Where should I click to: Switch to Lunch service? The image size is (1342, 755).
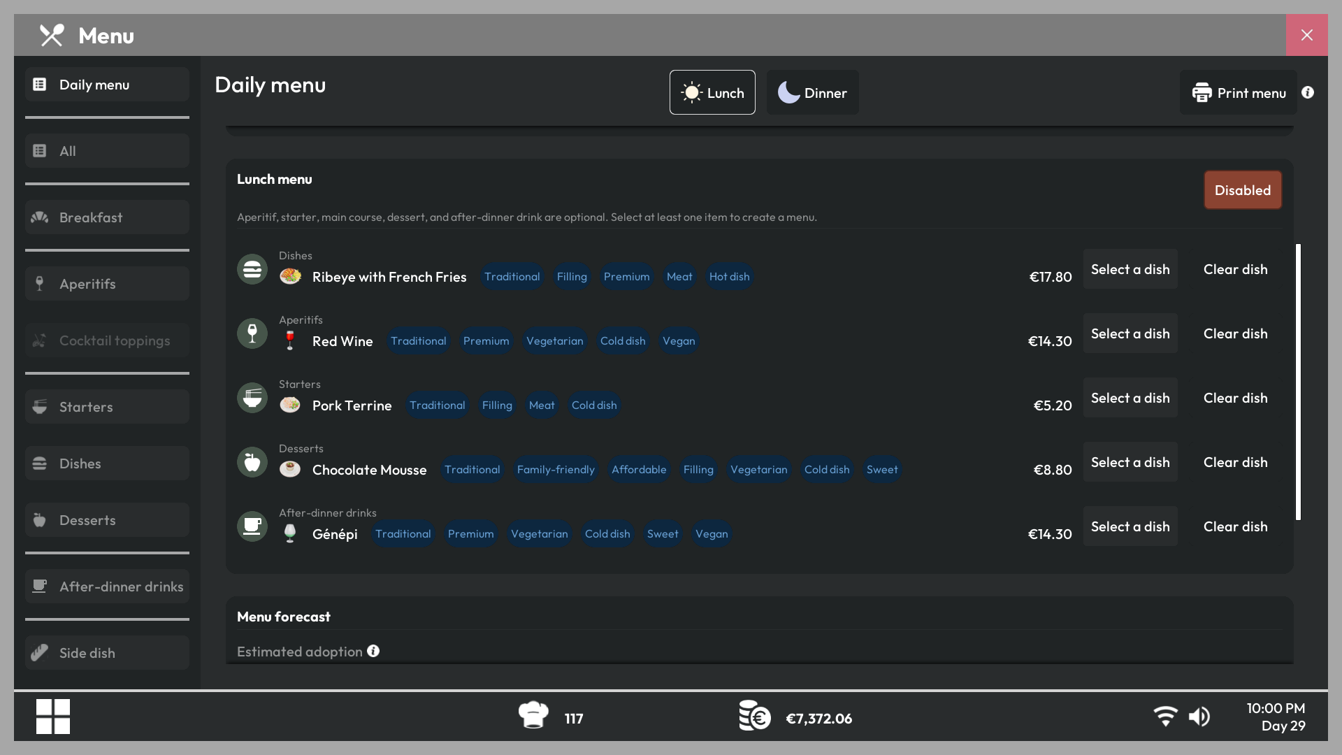coord(712,92)
